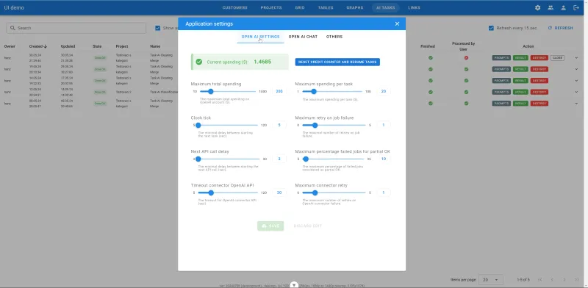Click the Maximum spending per task slider
Viewport: 588px width, 288px height.
click(x=332, y=92)
